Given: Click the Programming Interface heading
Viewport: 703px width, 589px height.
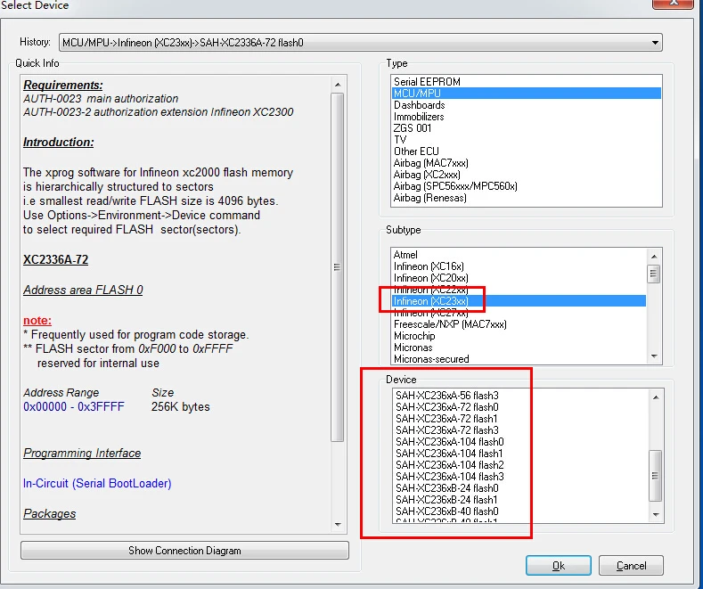Looking at the screenshot, I should point(82,454).
